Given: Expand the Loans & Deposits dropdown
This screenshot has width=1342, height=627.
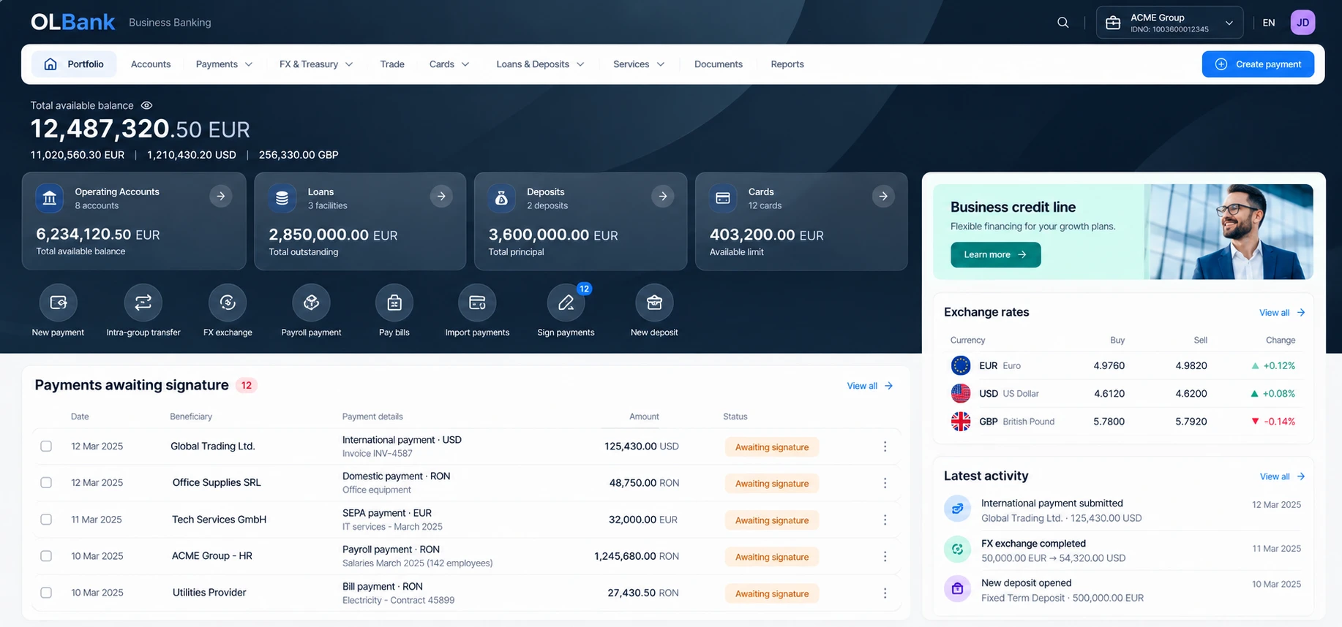Looking at the screenshot, I should [x=540, y=64].
